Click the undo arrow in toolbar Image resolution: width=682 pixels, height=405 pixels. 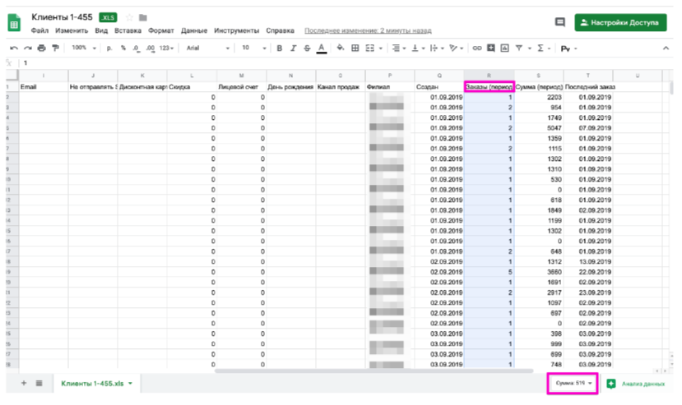pyautogui.click(x=14, y=48)
